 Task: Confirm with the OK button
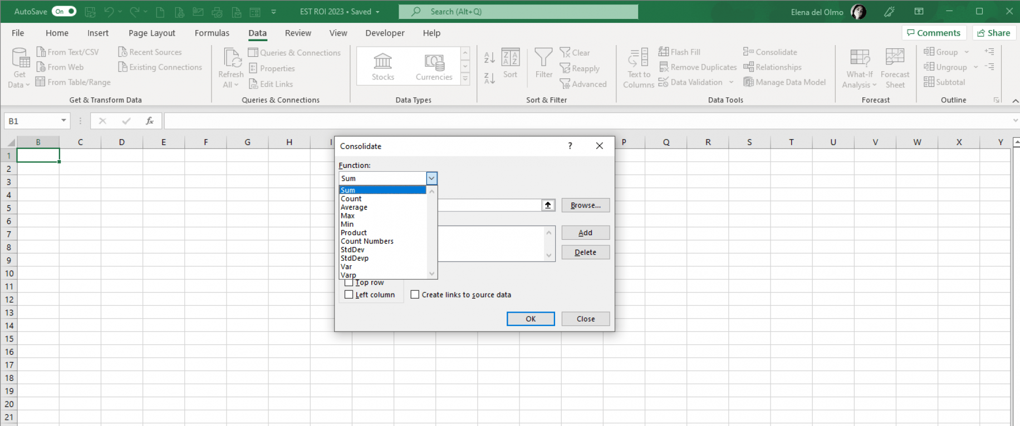531,319
